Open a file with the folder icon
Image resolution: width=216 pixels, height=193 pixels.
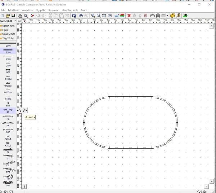coord(8,16)
